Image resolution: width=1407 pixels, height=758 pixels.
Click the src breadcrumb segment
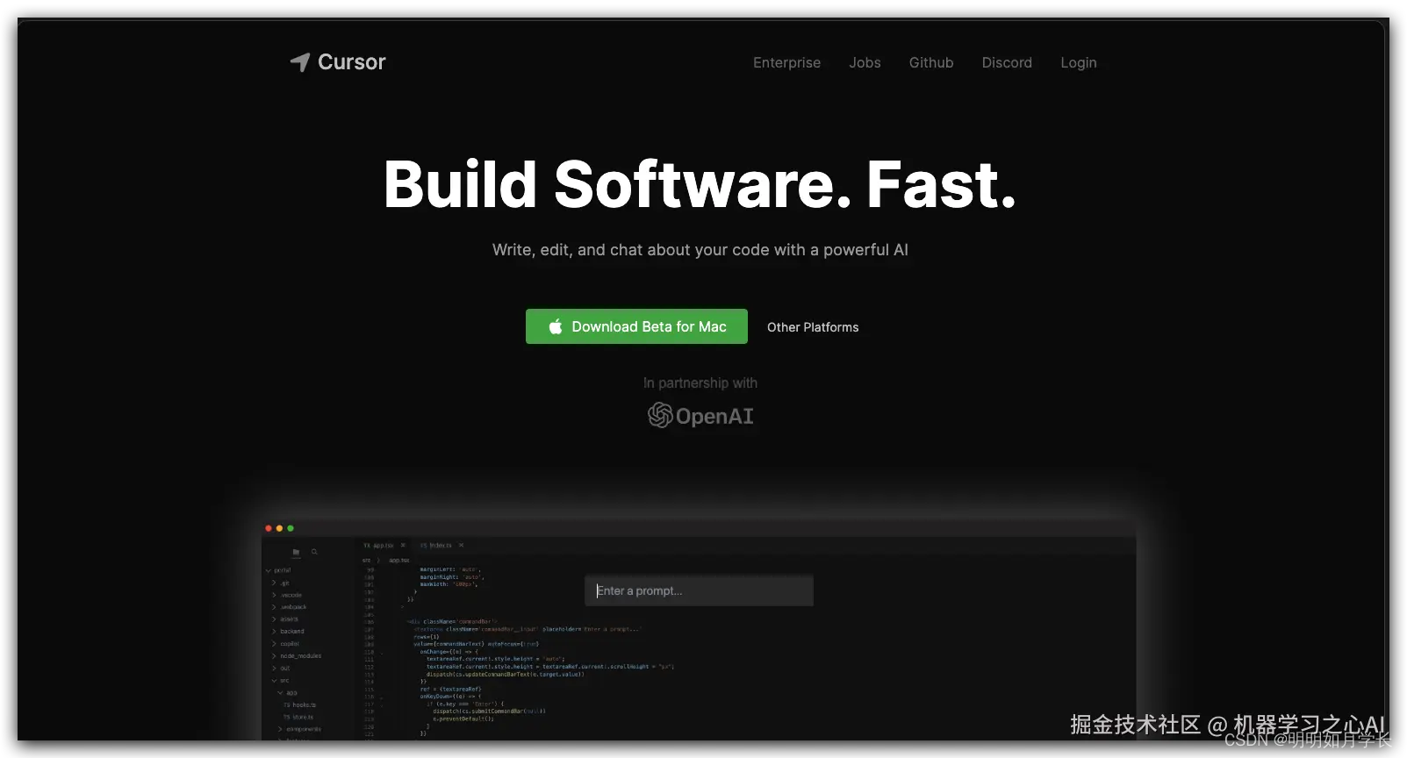(x=366, y=561)
